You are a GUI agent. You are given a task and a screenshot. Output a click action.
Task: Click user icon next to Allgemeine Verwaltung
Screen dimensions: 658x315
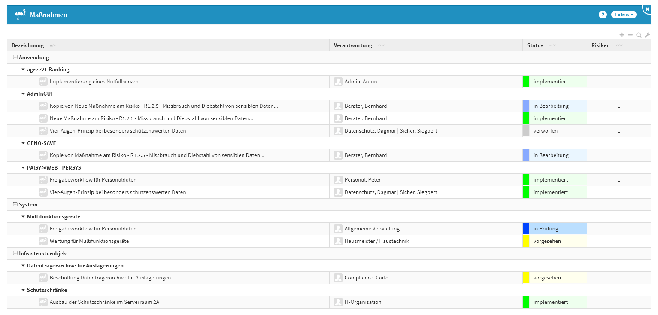[x=338, y=229]
